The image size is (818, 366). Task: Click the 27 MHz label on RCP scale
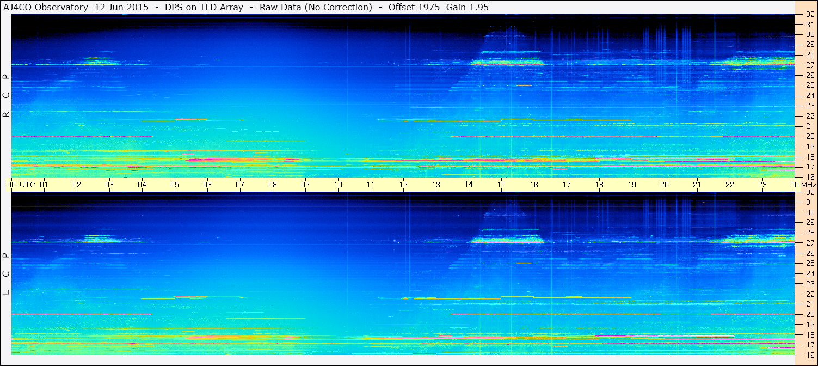click(x=809, y=65)
